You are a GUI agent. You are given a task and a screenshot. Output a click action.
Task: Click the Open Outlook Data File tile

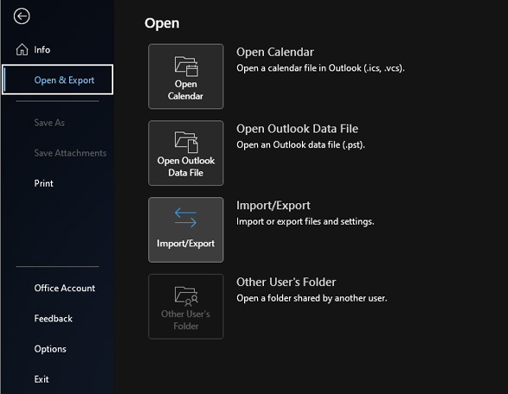[x=186, y=153]
